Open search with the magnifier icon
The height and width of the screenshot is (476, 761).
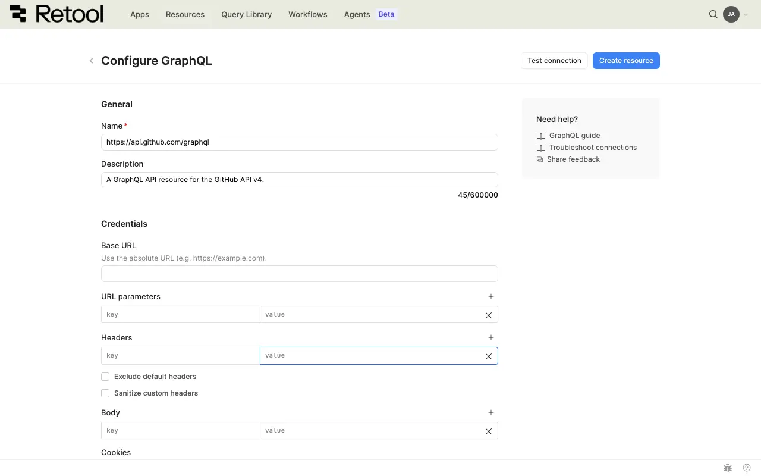pos(713,14)
